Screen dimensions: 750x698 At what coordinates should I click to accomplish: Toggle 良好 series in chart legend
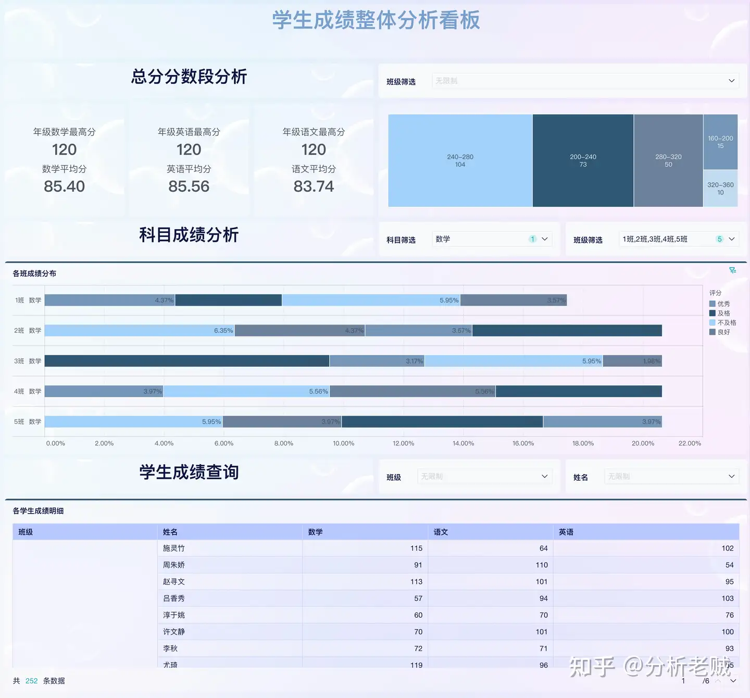[720, 332]
